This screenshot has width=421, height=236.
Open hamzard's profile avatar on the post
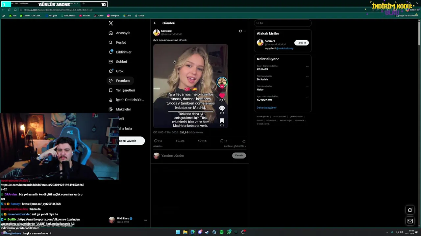click(x=157, y=32)
